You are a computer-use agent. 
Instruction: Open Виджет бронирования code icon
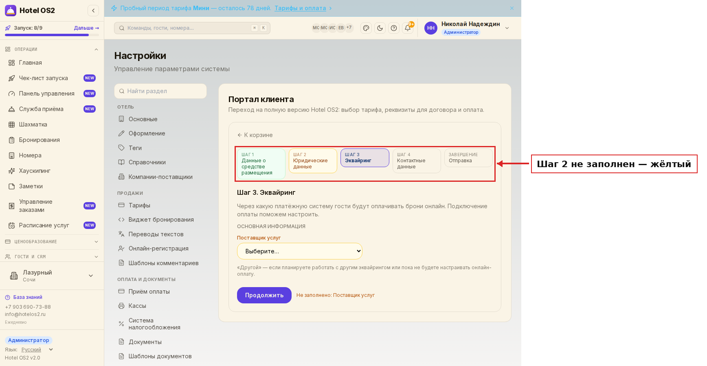tap(121, 220)
